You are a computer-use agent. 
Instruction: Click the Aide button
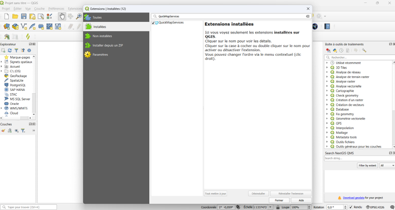click(x=301, y=200)
